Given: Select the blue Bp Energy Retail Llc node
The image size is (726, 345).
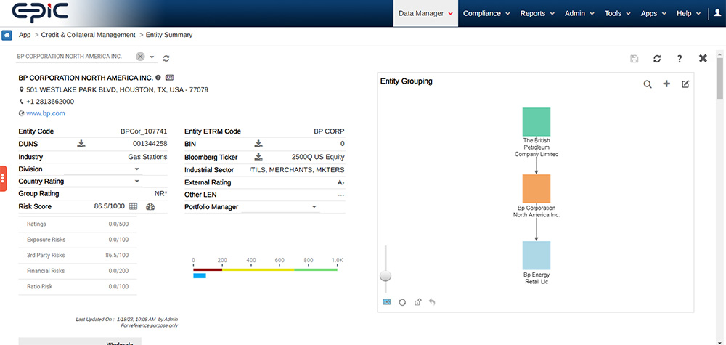Looking at the screenshot, I should coord(537,255).
